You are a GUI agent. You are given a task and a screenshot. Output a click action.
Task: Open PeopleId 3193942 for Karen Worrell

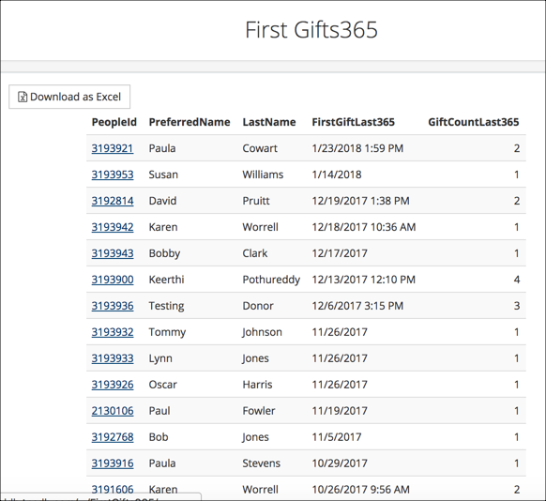113,227
